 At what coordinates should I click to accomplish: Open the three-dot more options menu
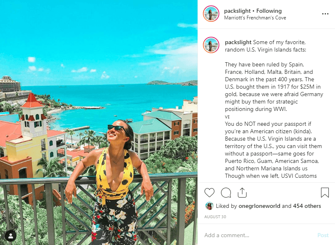click(x=325, y=14)
